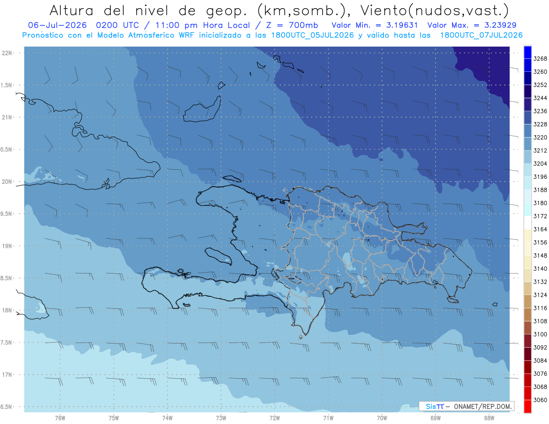Screen dimensions: 549x424
Task: Click the '1800UTC_07JUL2026' valid-until time
Action: click(481, 35)
